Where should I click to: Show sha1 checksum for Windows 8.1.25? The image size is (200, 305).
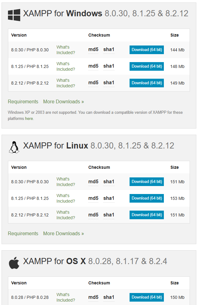(x=109, y=66)
